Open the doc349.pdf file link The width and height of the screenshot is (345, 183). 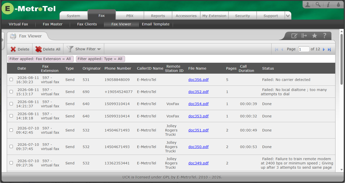coord(199,163)
